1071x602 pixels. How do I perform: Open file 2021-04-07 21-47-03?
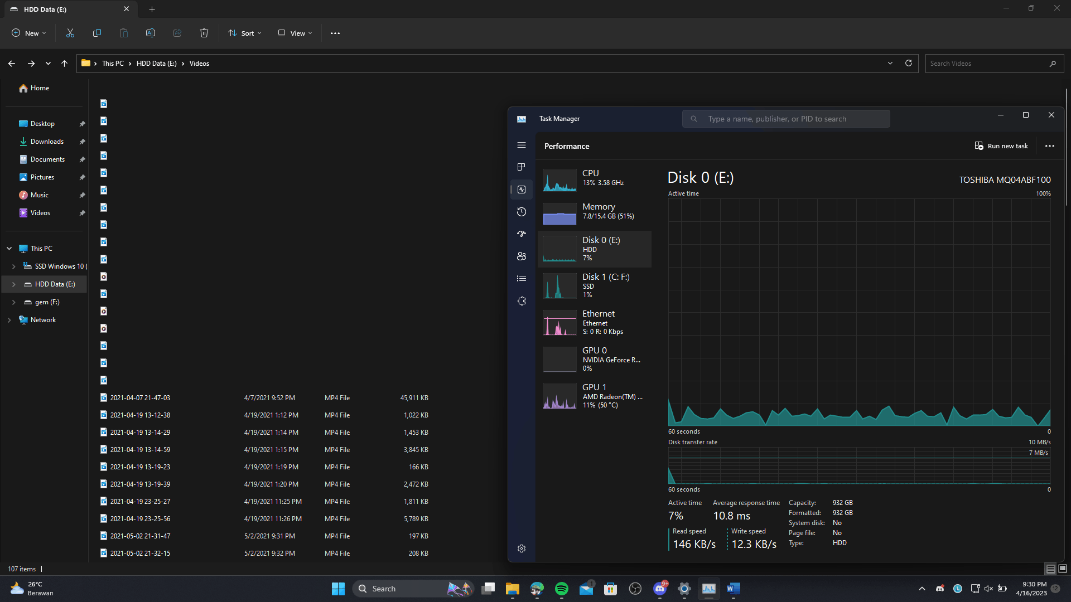140,398
